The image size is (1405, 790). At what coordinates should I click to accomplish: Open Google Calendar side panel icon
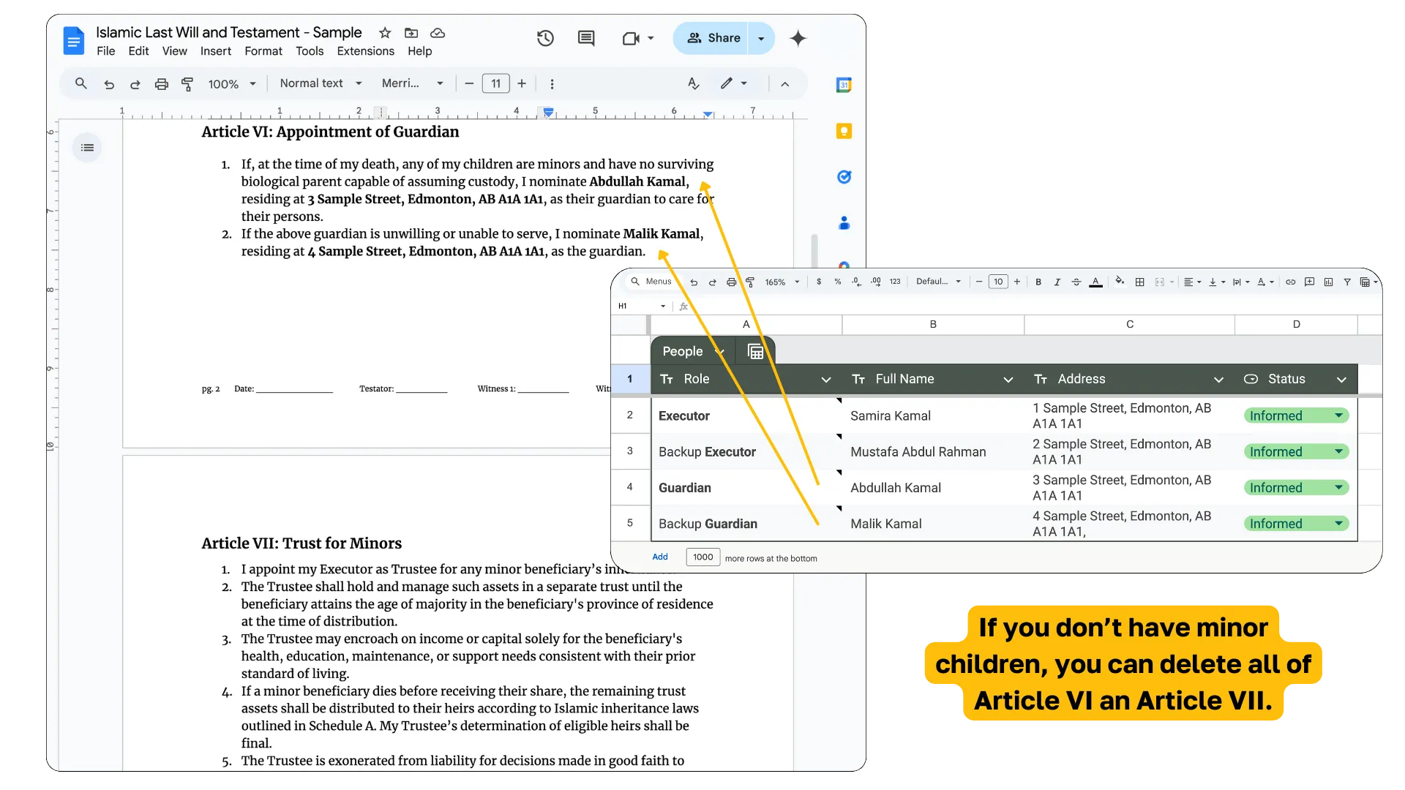pos(844,85)
